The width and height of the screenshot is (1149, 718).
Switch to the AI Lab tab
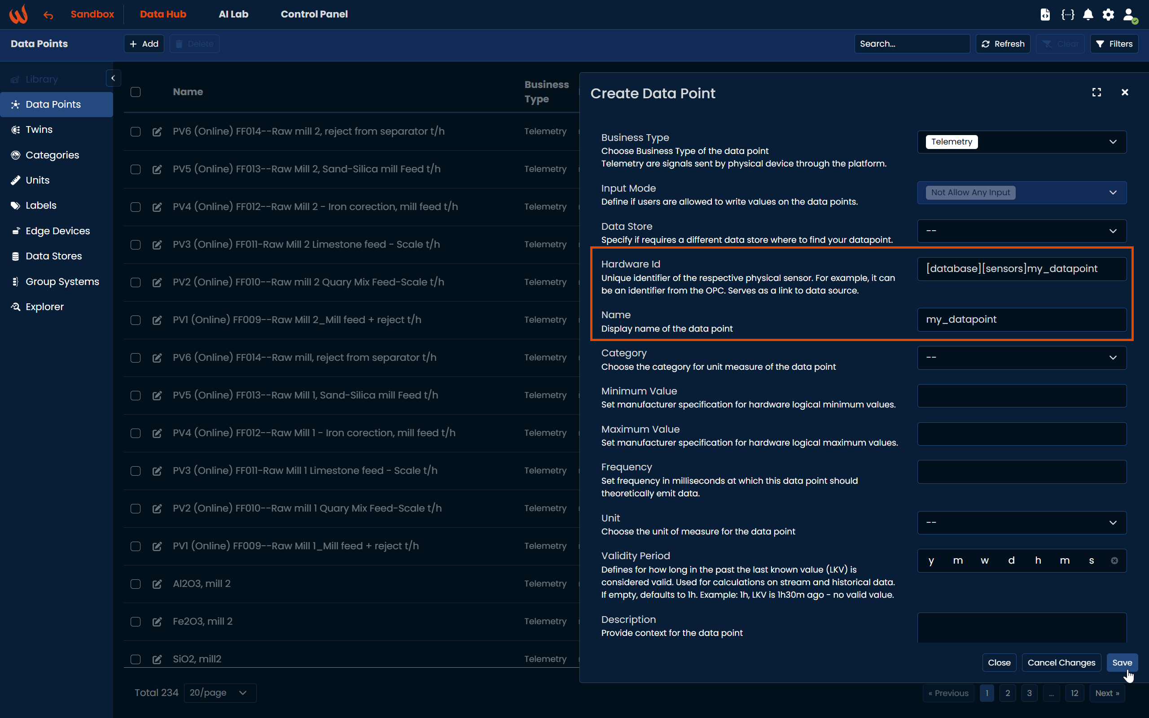tap(233, 14)
